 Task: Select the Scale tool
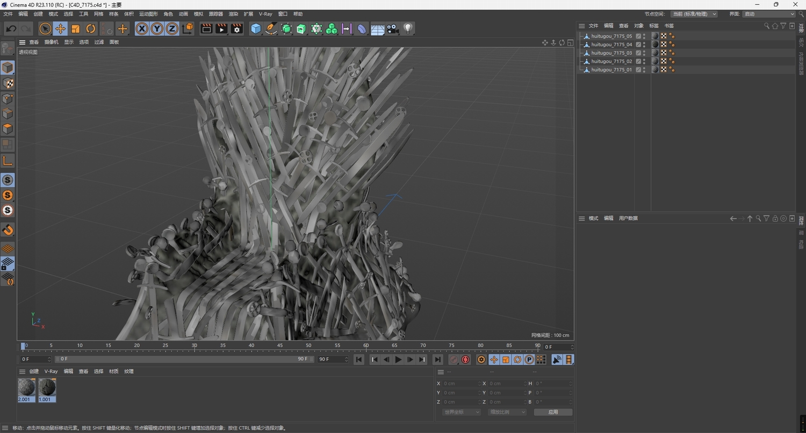(75, 28)
